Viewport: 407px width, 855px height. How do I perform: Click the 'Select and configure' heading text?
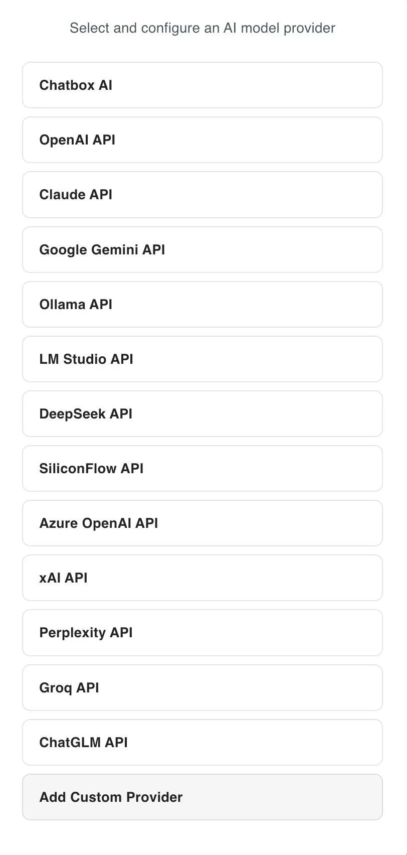tap(202, 28)
